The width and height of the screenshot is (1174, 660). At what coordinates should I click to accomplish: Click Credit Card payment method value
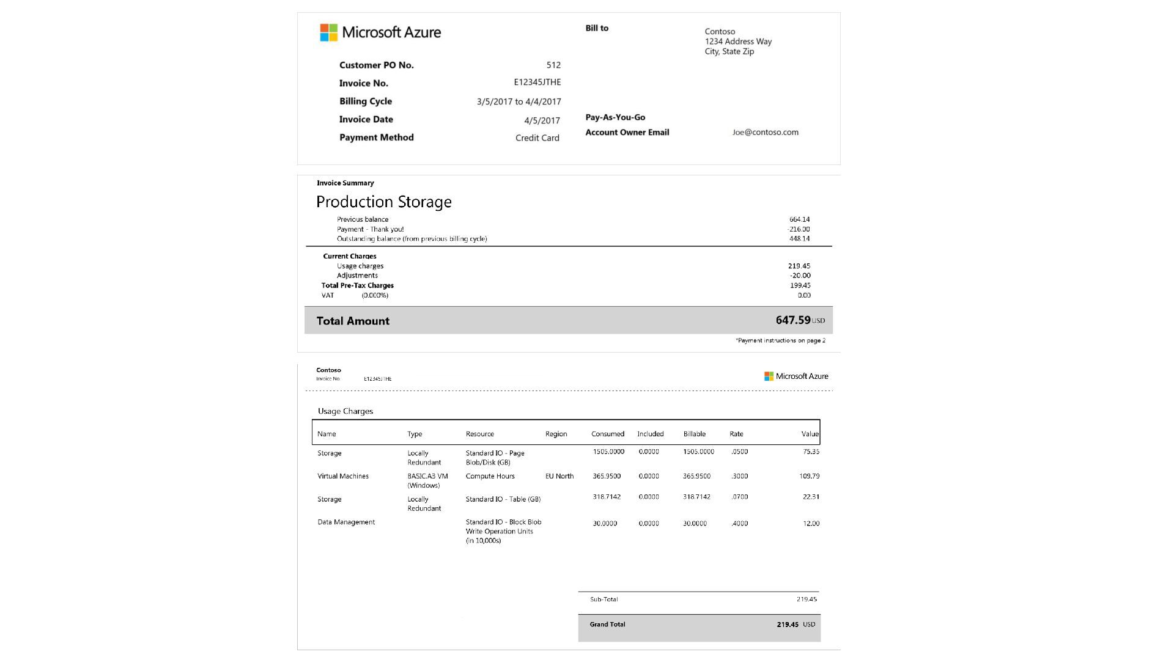click(537, 138)
